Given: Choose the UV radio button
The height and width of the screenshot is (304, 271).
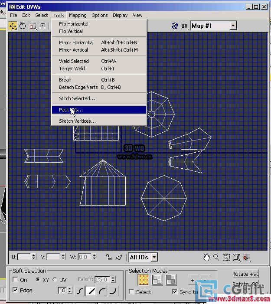Looking at the screenshot, I should [55, 279].
